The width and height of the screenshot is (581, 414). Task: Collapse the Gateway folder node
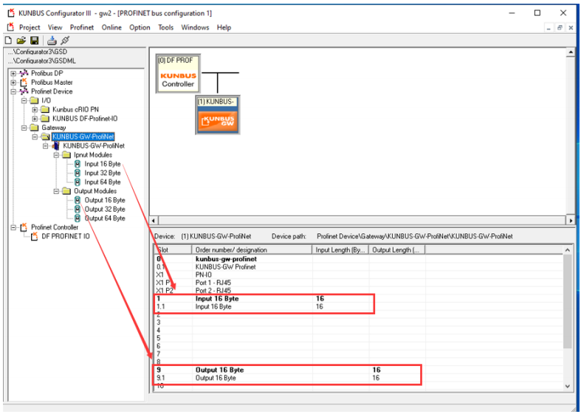(x=24, y=128)
